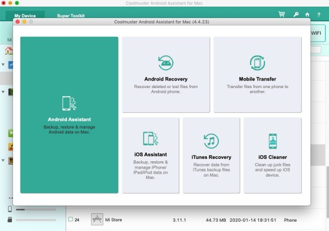Click the Mi Store app icon

point(97,220)
